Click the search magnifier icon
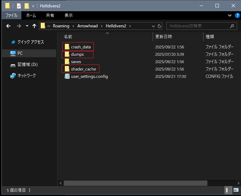This screenshot has height=196, width=241. 232,26
